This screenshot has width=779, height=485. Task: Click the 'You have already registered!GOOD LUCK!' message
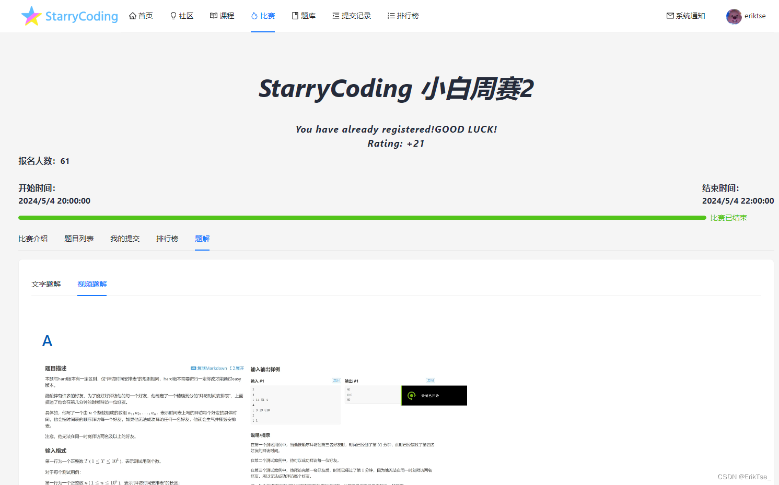396,129
